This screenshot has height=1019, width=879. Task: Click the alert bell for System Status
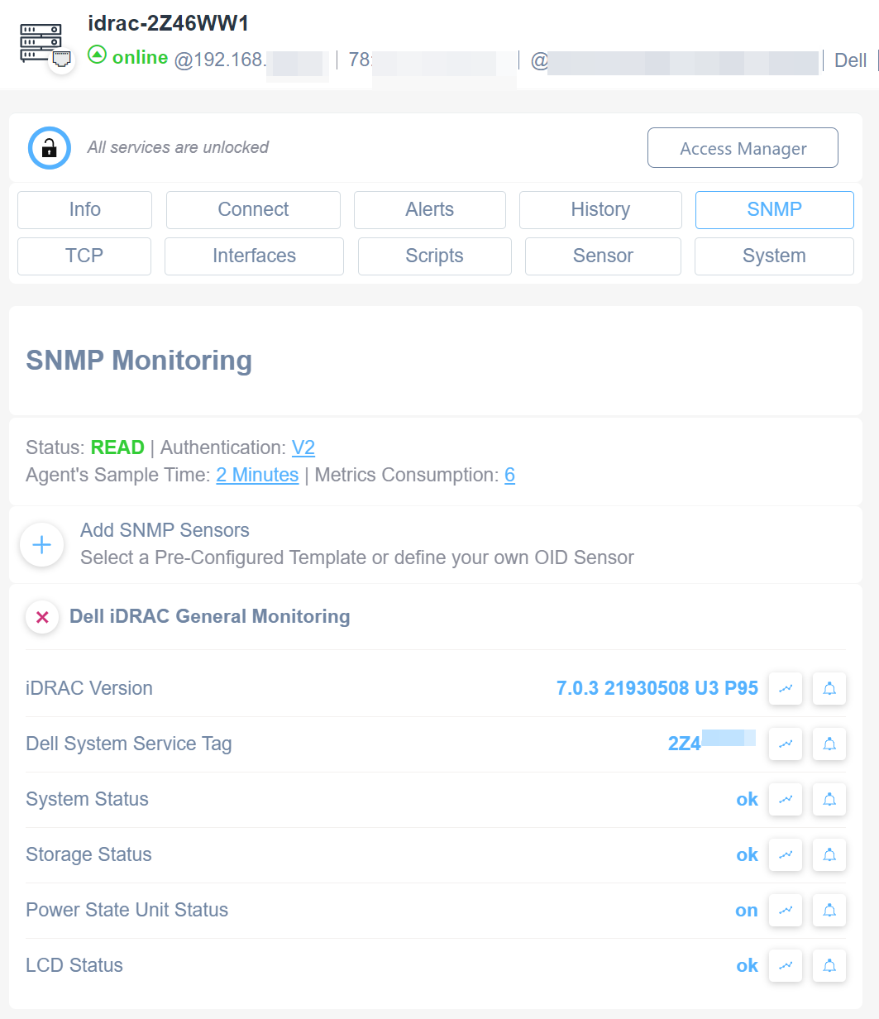pyautogui.click(x=829, y=799)
